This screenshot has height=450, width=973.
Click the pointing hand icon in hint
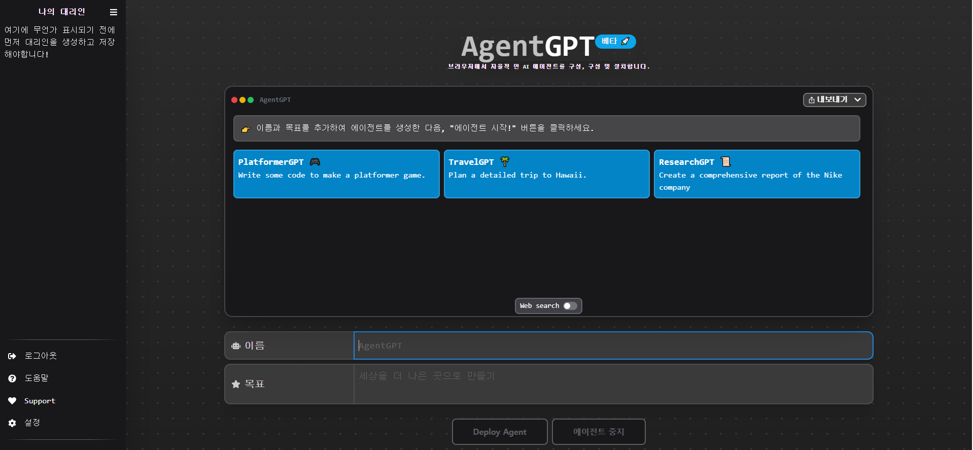tap(246, 129)
